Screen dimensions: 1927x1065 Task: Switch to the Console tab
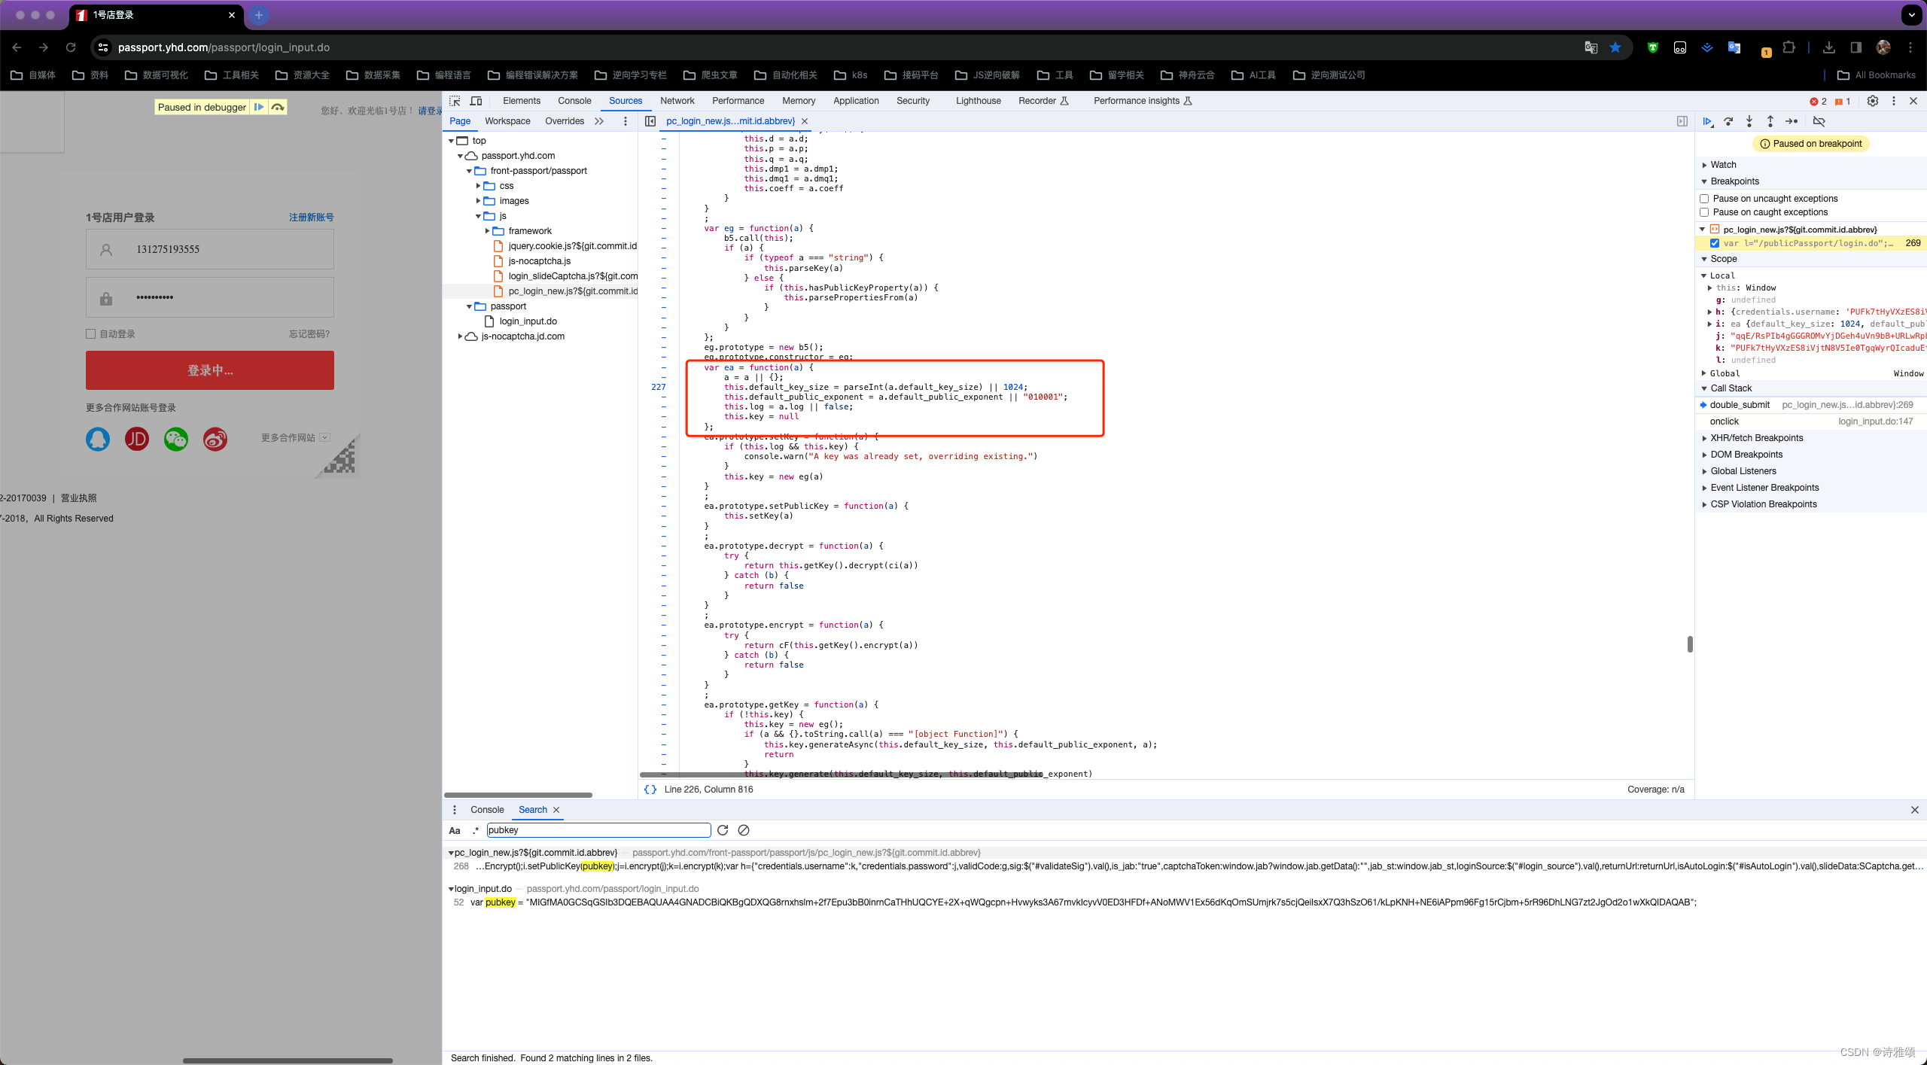click(x=574, y=101)
